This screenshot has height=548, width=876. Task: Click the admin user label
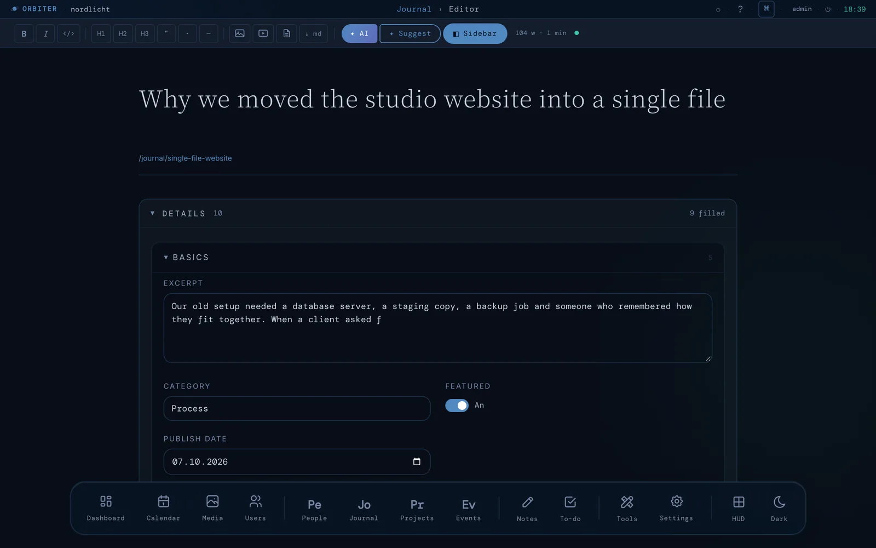802,9
